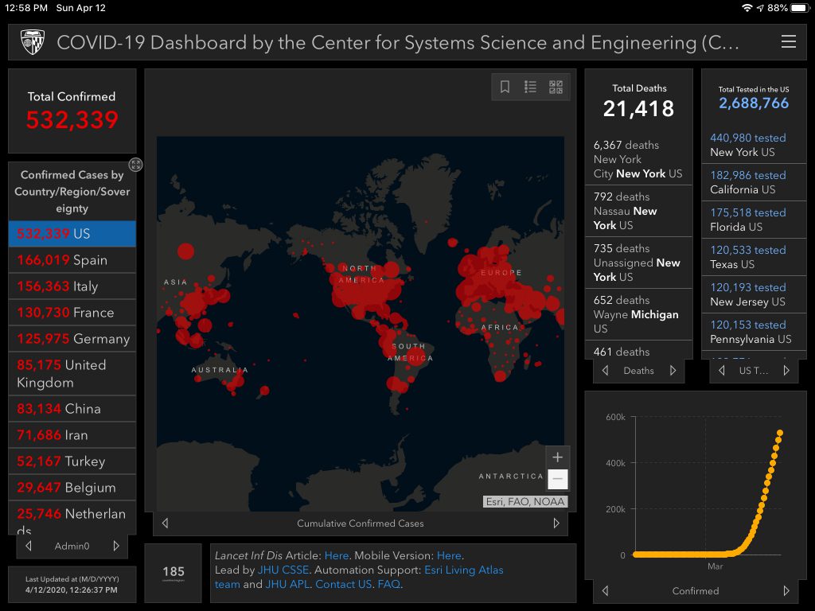Show the map legend list icon
Image resolution: width=815 pixels, height=611 pixels.
coord(530,88)
